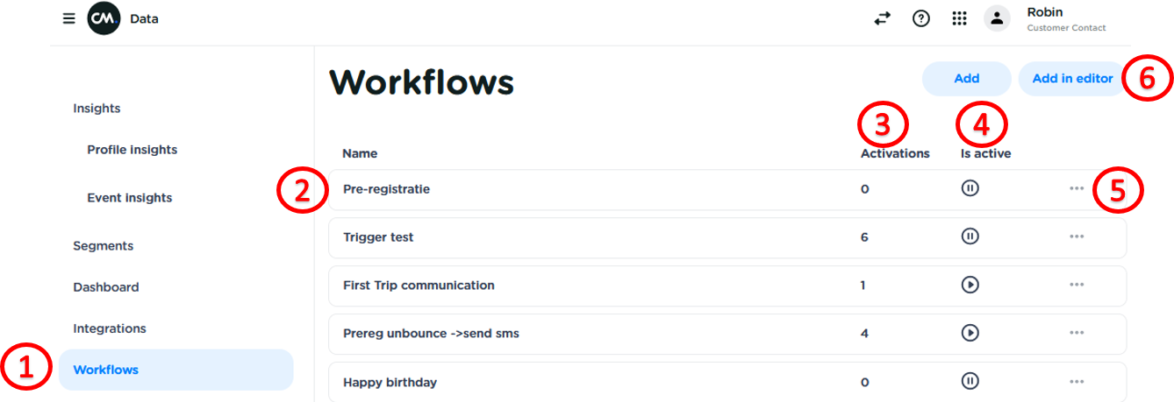Click Robin's profile avatar icon
This screenshot has width=1174, height=402.
[x=997, y=18]
